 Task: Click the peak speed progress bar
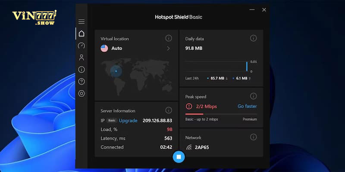[x=221, y=114]
